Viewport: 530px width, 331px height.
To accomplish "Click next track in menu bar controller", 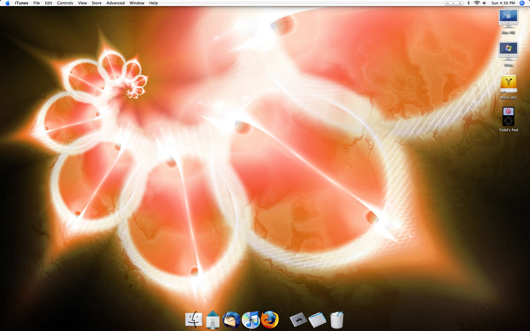I will (x=460, y=3).
